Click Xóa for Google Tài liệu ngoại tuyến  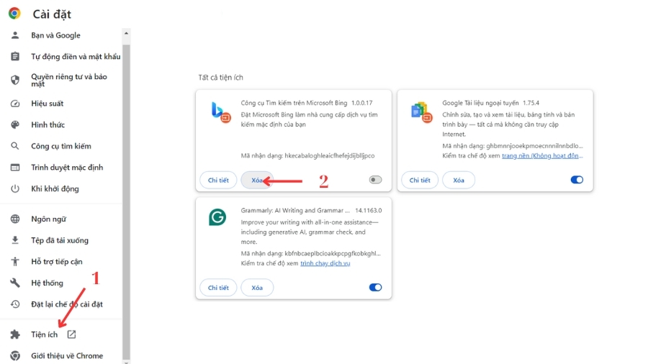[459, 180]
